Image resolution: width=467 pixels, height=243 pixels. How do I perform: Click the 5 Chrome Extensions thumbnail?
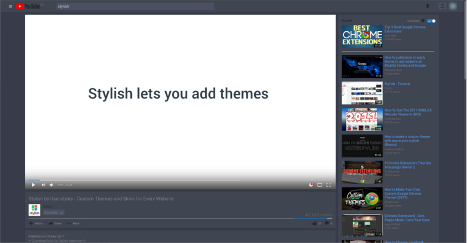(x=362, y=172)
